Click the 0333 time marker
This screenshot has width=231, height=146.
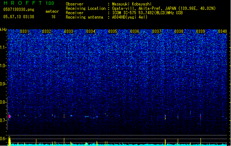point(69,31)
